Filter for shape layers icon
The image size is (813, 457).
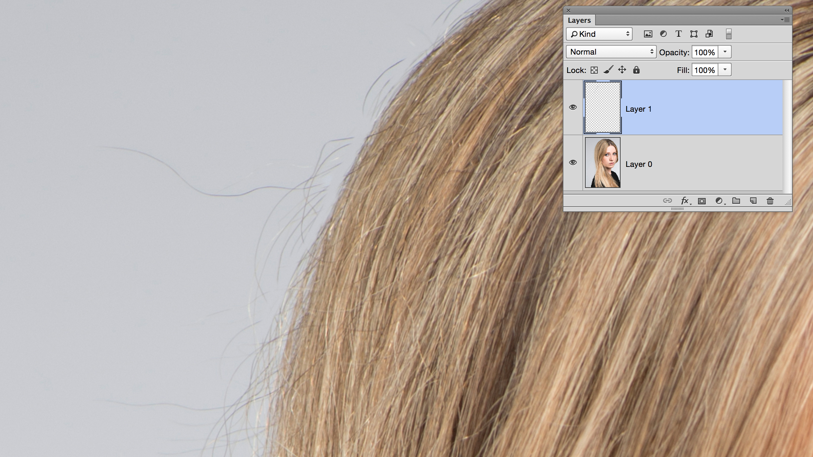pos(694,34)
